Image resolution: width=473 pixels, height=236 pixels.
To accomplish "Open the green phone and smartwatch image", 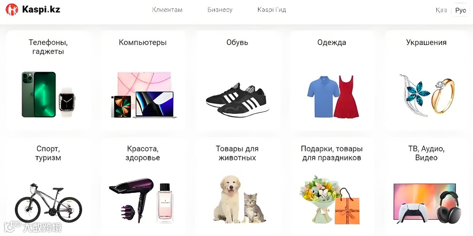I will (x=49, y=95).
